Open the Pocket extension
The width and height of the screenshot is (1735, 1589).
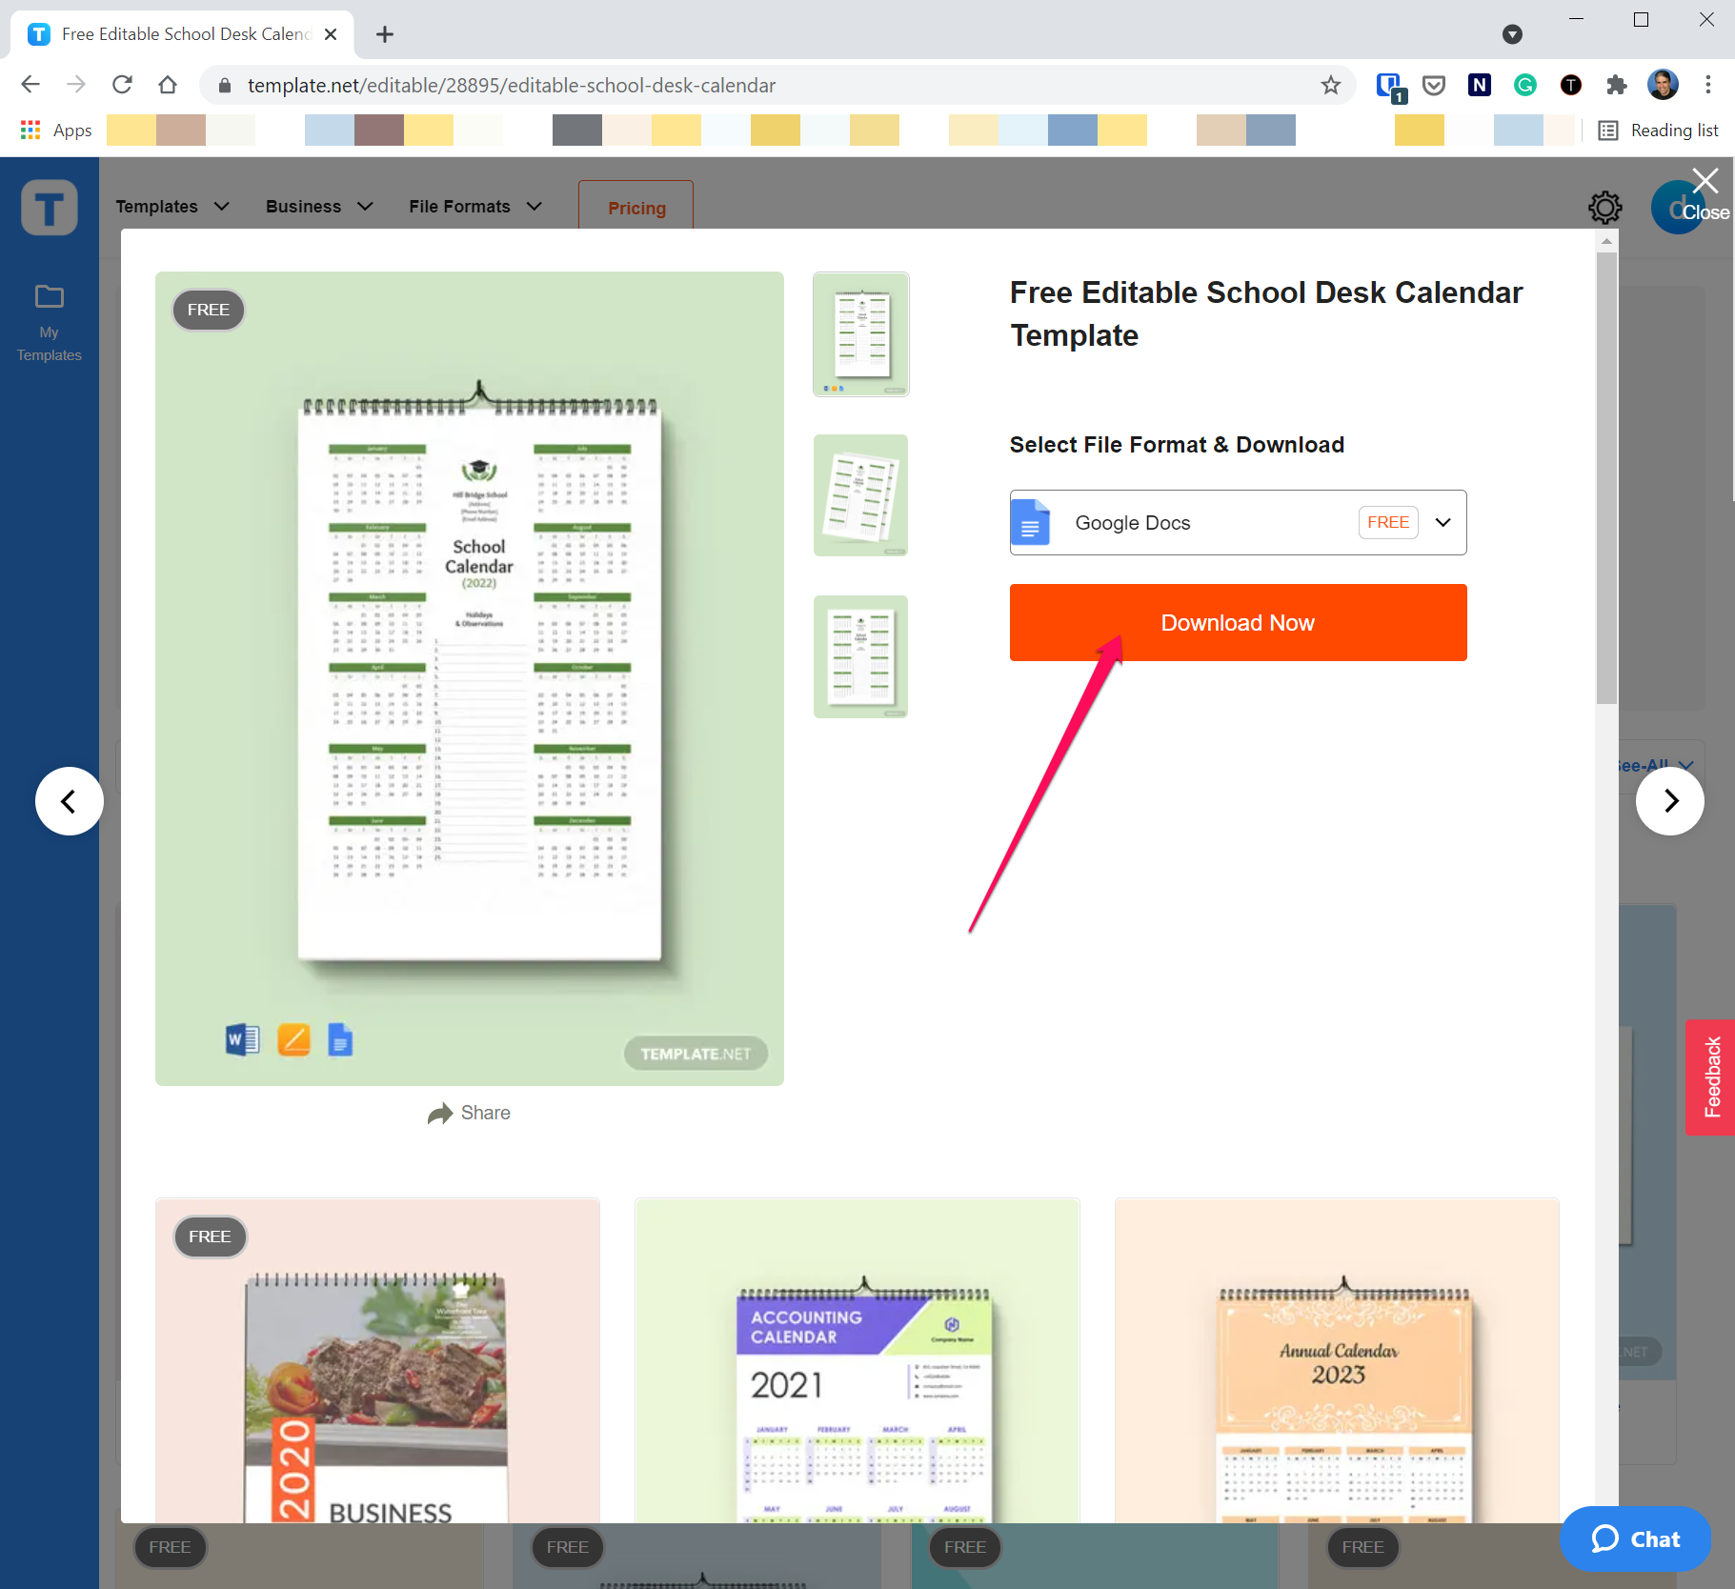pos(1434,85)
